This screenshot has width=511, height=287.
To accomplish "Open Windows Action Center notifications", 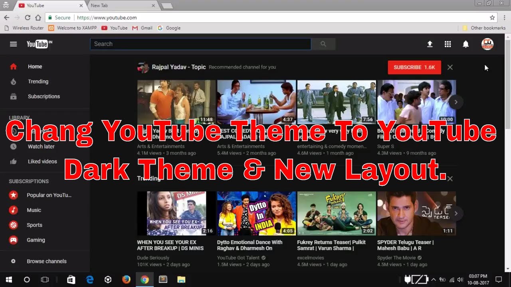I will pyautogui.click(x=499, y=279).
